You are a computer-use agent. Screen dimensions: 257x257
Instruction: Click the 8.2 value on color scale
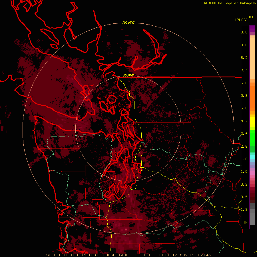click(244, 57)
